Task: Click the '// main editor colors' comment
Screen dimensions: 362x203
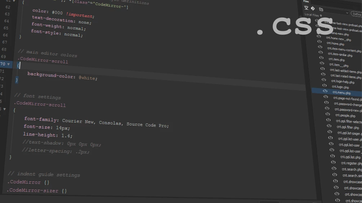Action: [47, 53]
